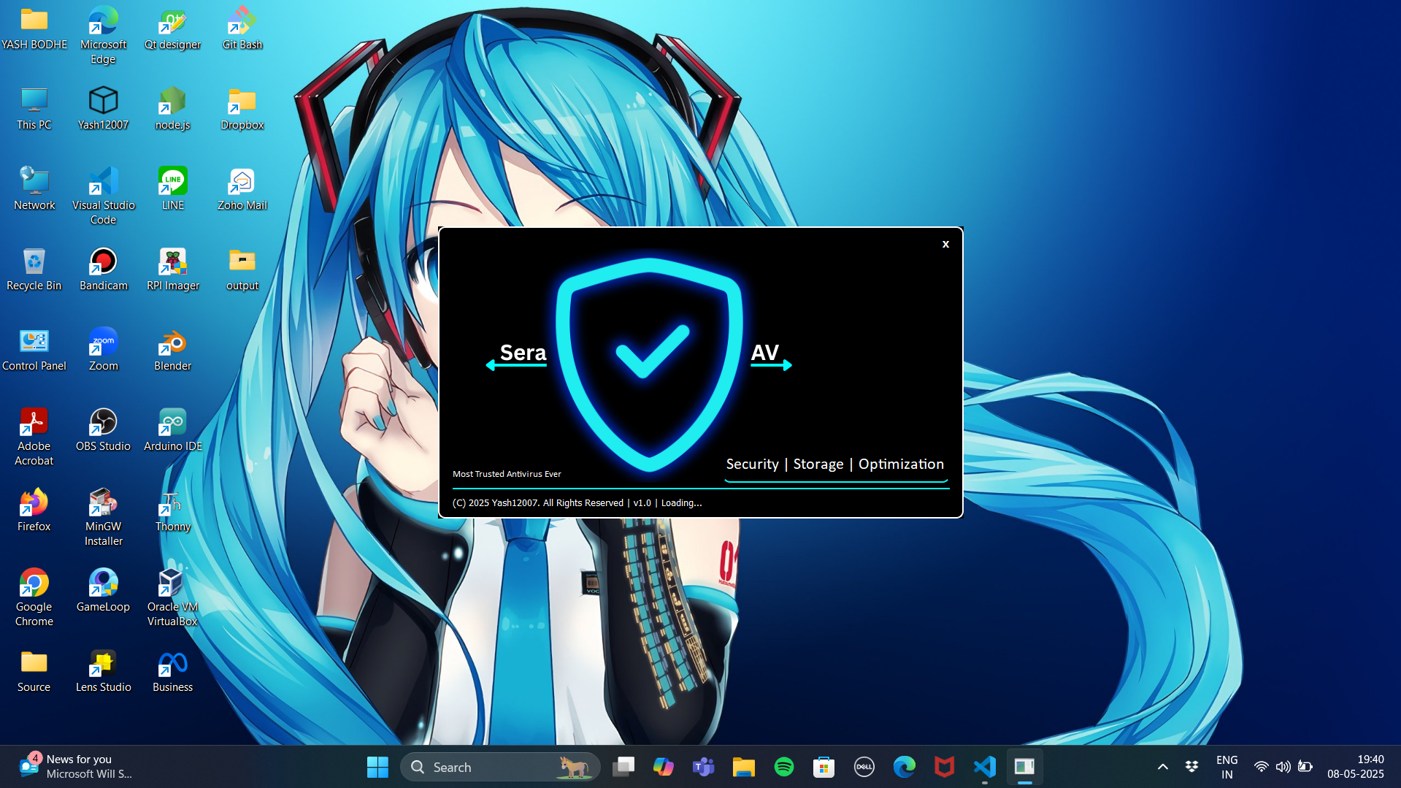Image resolution: width=1401 pixels, height=788 pixels.
Task: Select the Bandicam desktop shortcut
Action: 103,270
